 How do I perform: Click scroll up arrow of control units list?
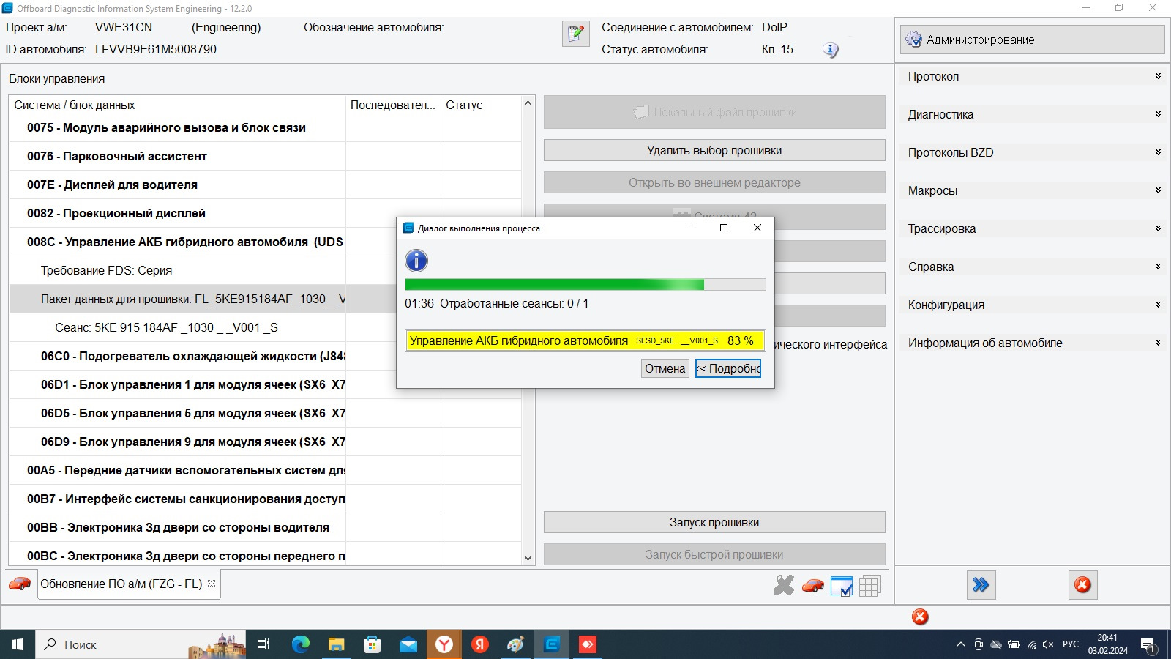pos(528,103)
